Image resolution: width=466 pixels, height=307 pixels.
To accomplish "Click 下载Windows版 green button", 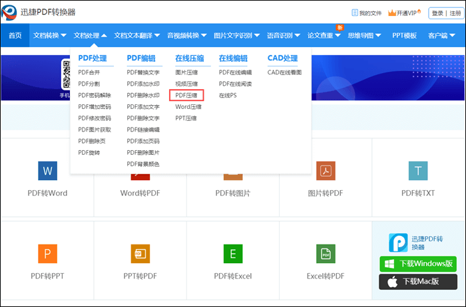I will tap(418, 264).
